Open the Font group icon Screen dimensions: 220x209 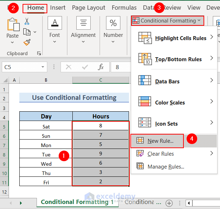[x=55, y=23]
